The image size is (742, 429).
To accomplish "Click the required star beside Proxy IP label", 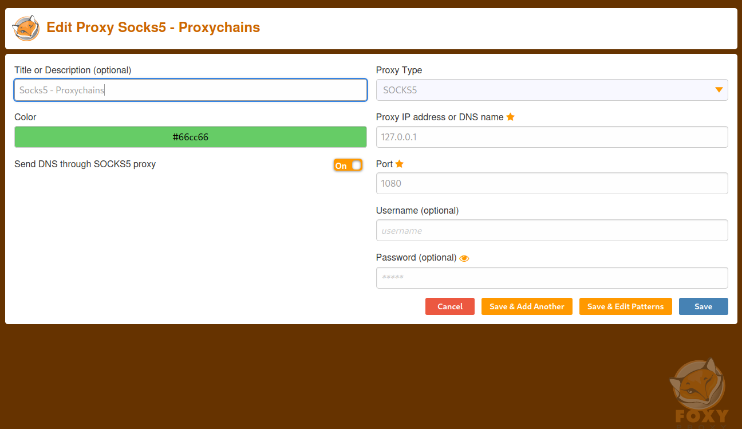I will (510, 116).
